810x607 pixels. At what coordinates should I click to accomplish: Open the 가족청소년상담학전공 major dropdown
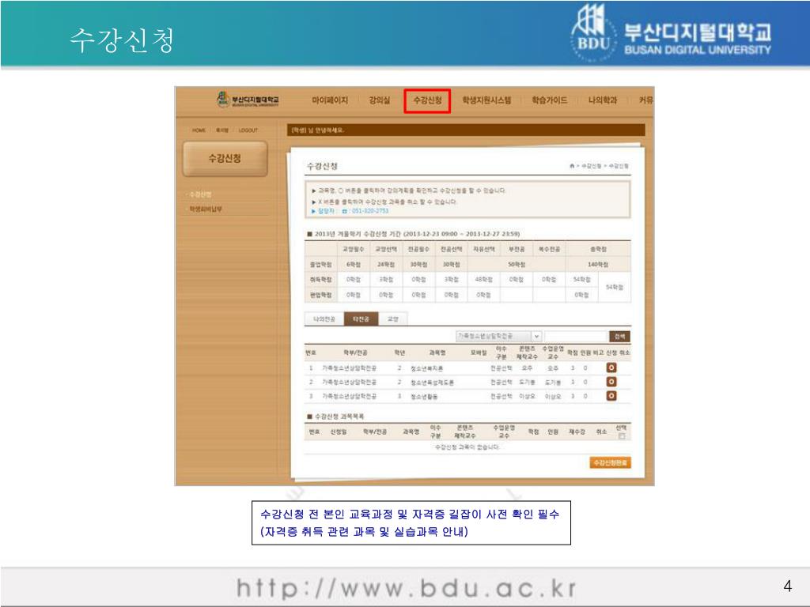coord(498,336)
